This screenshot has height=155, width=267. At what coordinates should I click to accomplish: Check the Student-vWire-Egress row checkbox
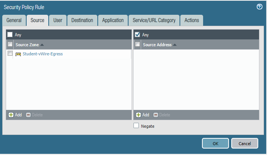pyautogui.click(x=10, y=53)
